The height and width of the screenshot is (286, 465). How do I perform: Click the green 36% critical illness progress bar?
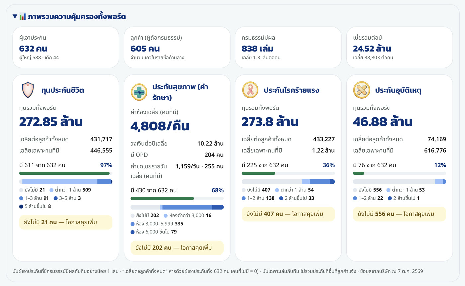(259, 173)
